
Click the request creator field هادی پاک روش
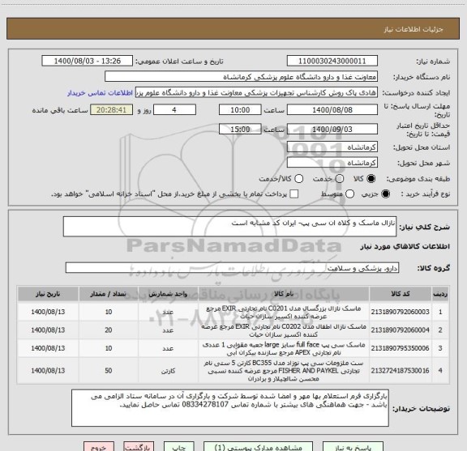[x=256, y=92]
